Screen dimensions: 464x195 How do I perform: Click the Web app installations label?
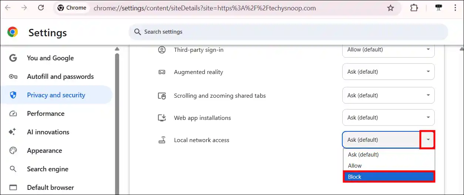pyautogui.click(x=202, y=118)
